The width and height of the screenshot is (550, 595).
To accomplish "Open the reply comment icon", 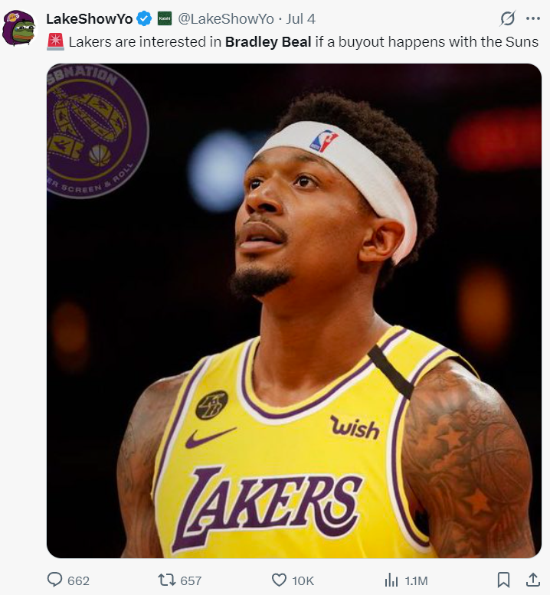I will click(54, 580).
